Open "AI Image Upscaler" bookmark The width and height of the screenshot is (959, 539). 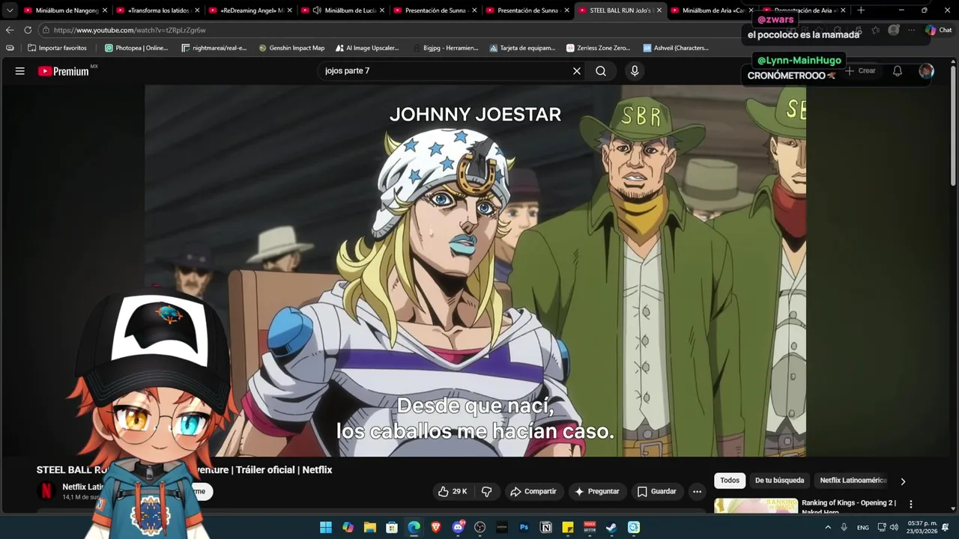click(366, 48)
